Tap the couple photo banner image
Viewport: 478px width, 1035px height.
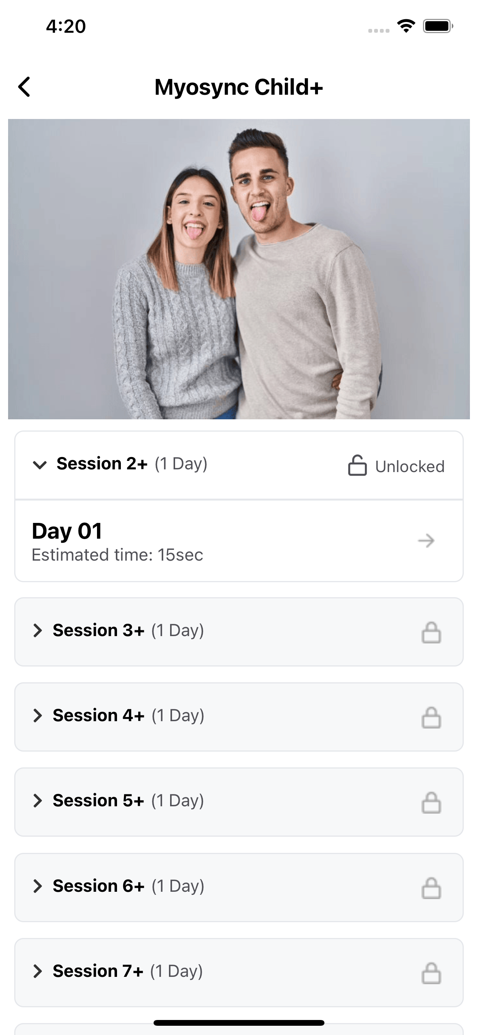(239, 269)
